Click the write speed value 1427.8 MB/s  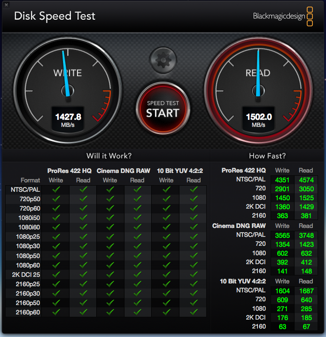pos(68,119)
